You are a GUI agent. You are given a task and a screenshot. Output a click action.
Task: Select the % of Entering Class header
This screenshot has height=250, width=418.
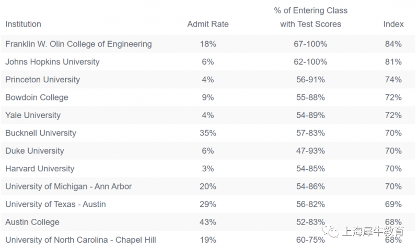[x=310, y=10]
